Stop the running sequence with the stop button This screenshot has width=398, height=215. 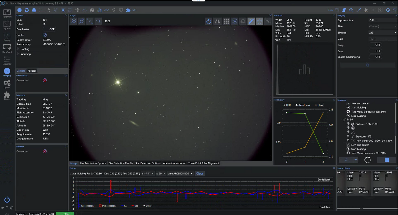[x=387, y=160]
